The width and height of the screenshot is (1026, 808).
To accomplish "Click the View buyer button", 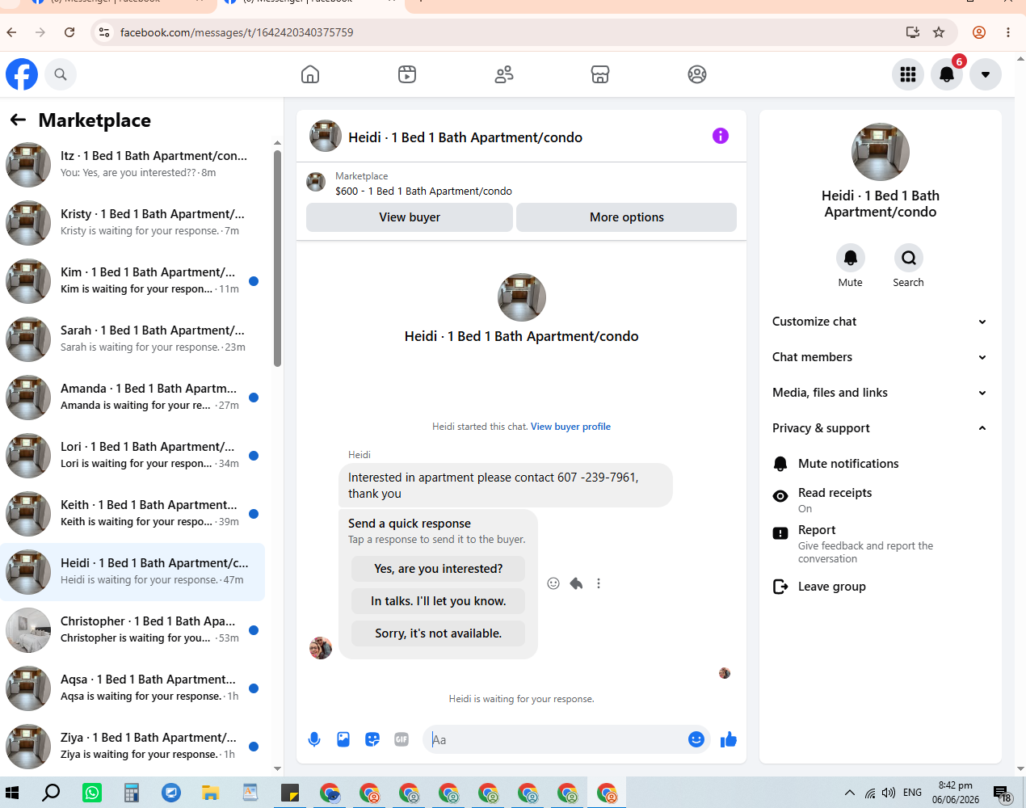I will pos(410,217).
